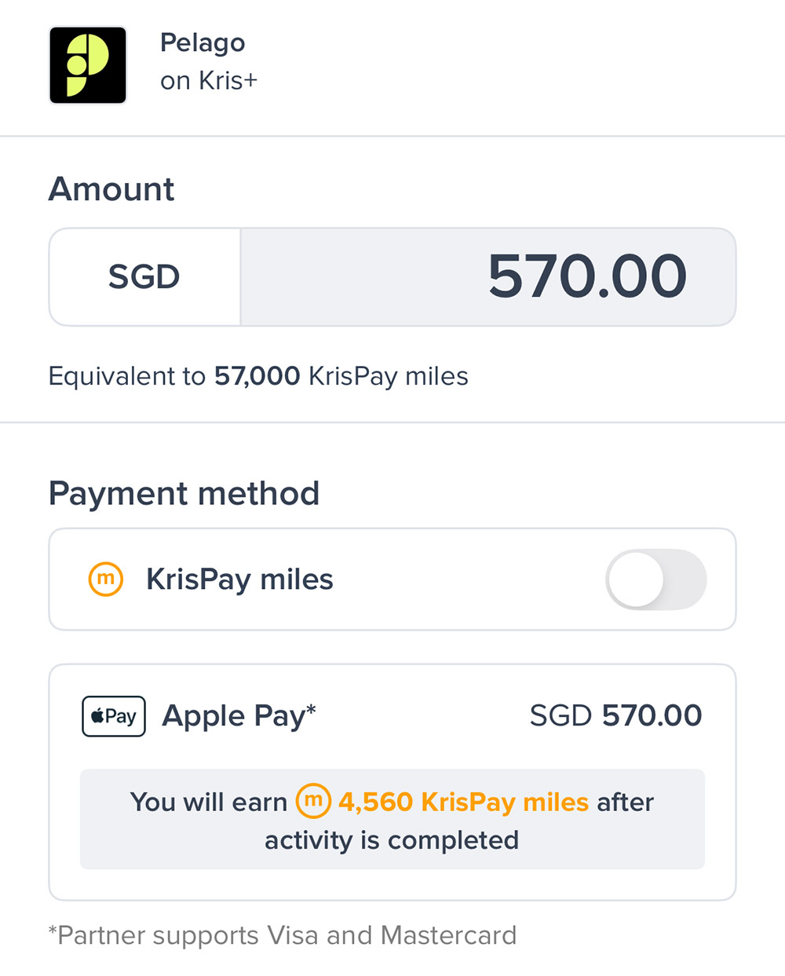Click the SGD 570.00 Apple Pay amount
785x976 pixels.
tap(615, 716)
